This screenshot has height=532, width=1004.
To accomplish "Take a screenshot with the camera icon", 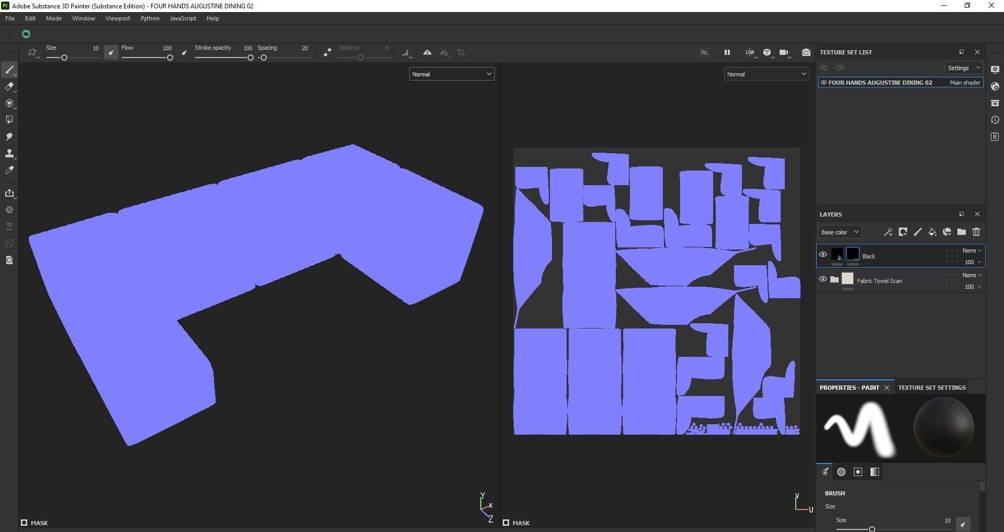I will point(806,52).
